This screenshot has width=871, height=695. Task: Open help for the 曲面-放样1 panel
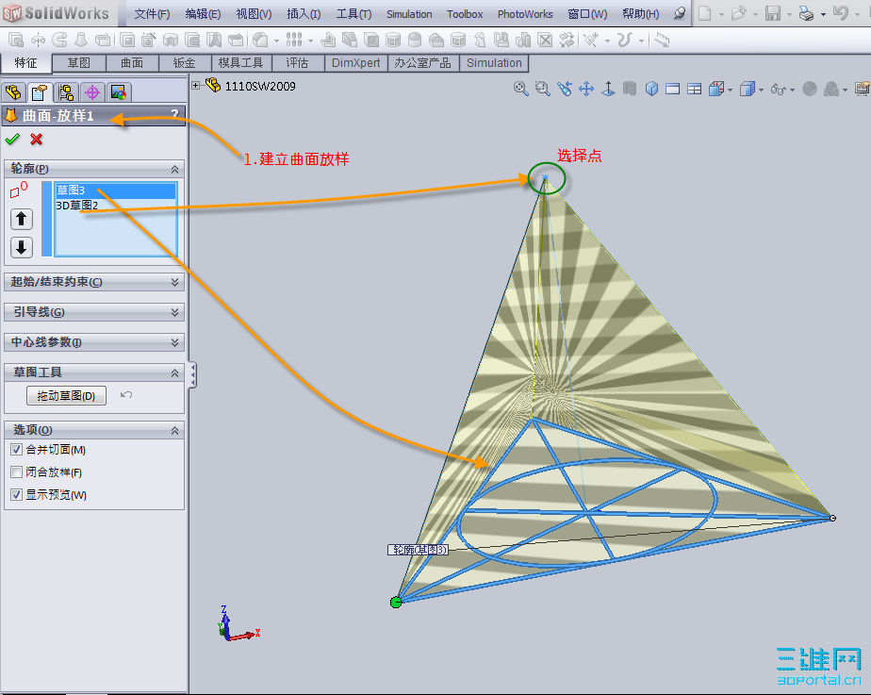pyautogui.click(x=175, y=114)
